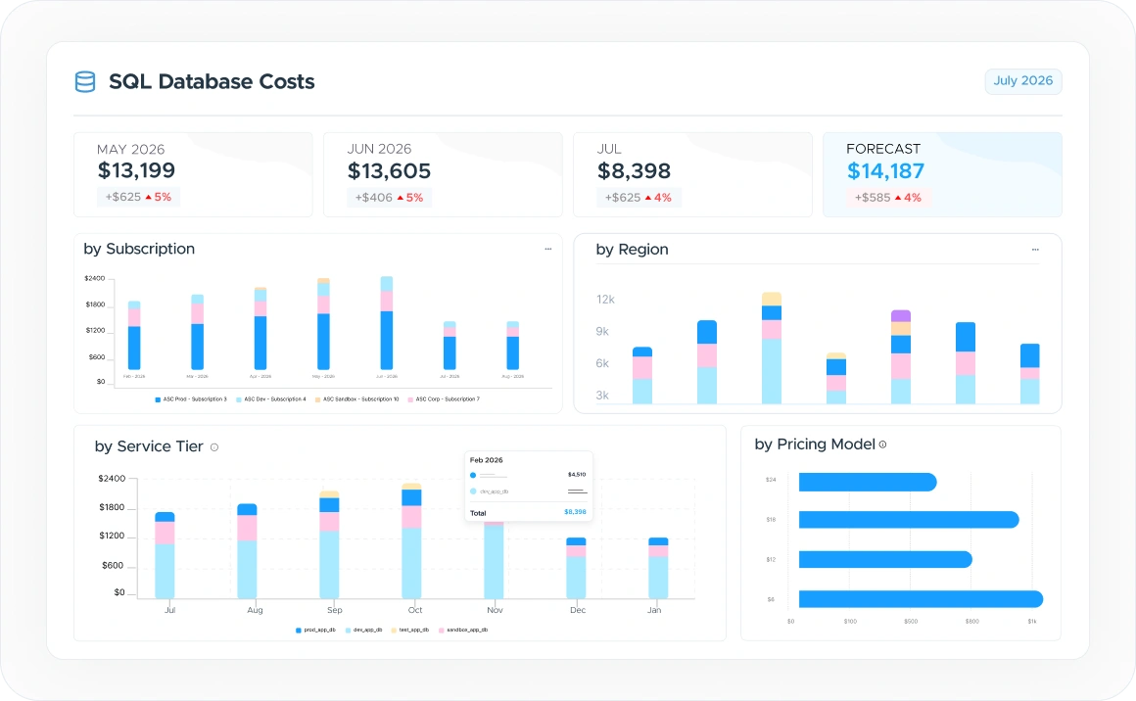1136x701 pixels.
Task: Toggle ASC Sandbox - Subscription 10 legend item
Action: [x=357, y=399]
